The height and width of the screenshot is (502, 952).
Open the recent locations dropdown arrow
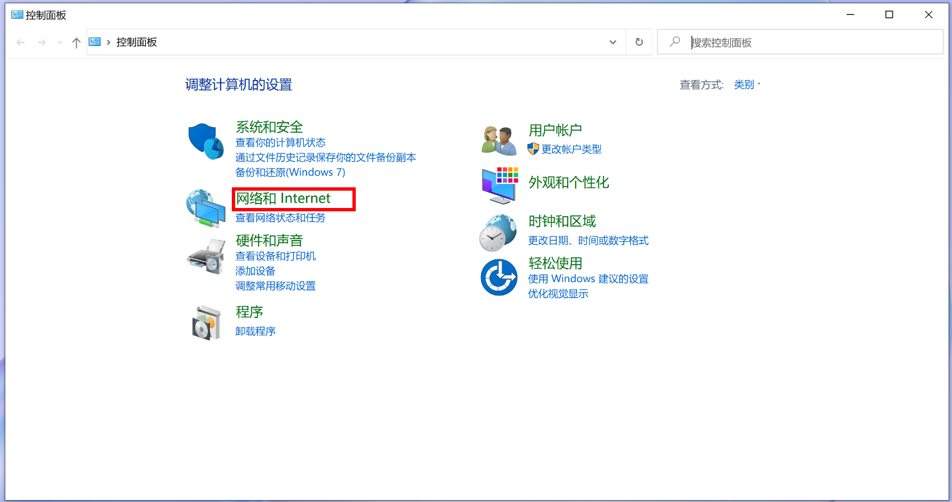point(60,43)
